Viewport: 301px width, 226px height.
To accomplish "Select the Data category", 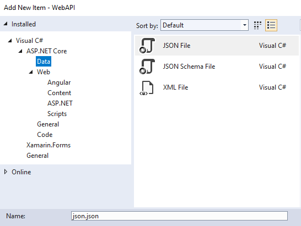I will 44,62.
